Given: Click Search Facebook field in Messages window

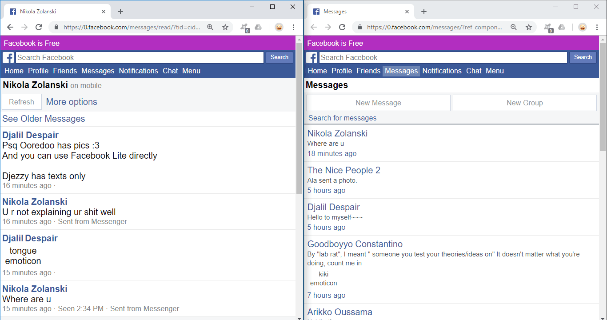Looking at the screenshot, I should point(443,57).
